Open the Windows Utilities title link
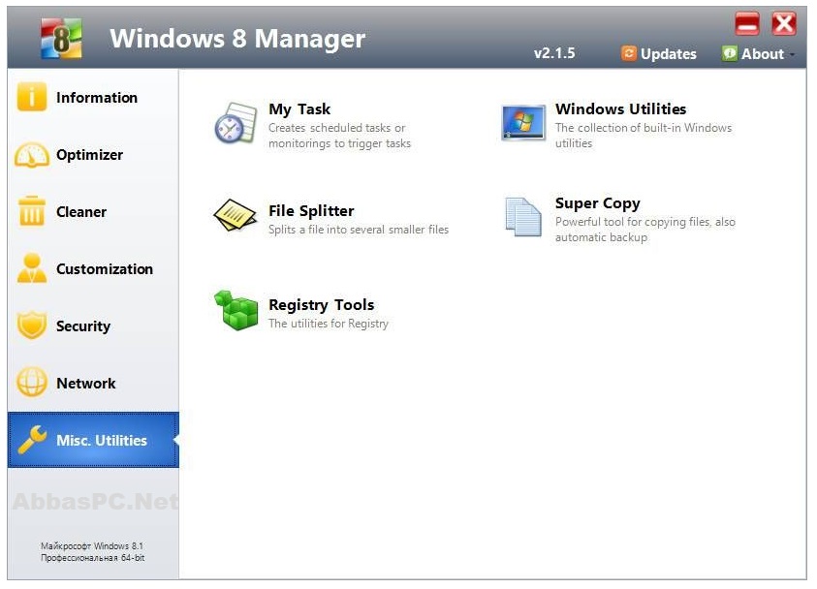 [620, 108]
